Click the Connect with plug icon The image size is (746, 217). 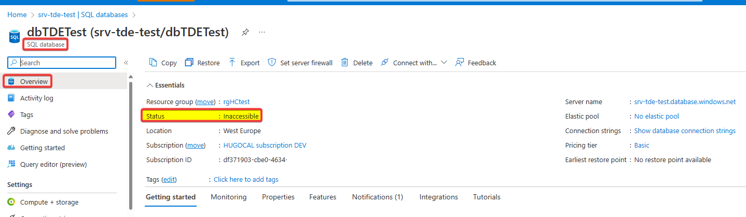pos(384,62)
